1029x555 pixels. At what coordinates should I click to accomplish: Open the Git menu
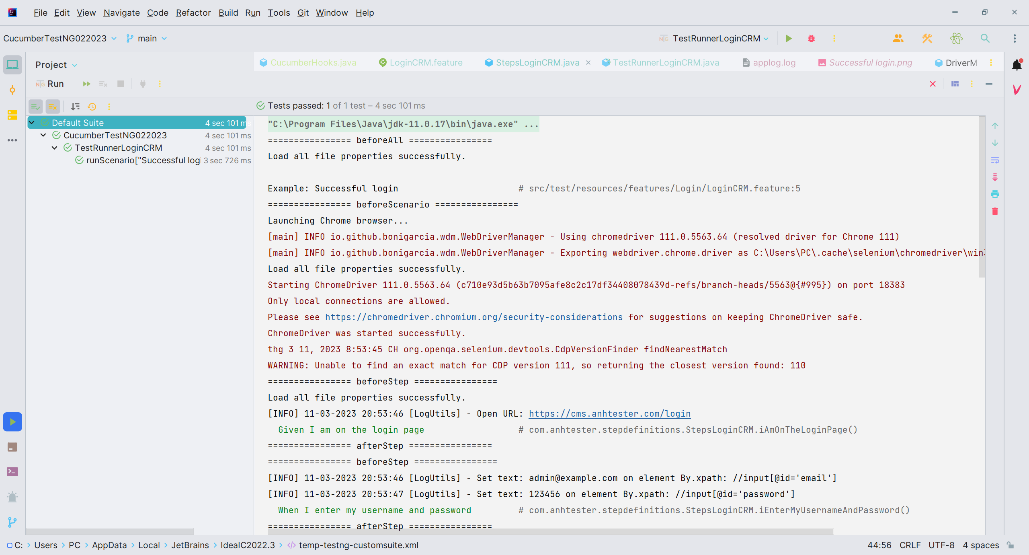(x=303, y=13)
